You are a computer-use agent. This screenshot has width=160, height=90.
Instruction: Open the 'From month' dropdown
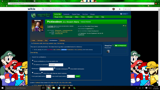point(71,76)
